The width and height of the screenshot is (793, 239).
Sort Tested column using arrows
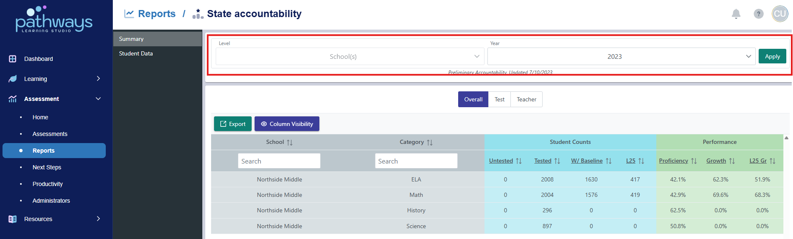pyautogui.click(x=557, y=161)
